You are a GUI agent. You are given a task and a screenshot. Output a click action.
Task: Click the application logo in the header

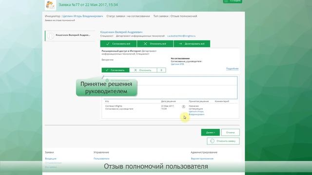[x=51, y=5]
